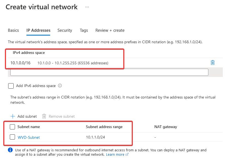Click the Subnet address range column header
This screenshot has height=165, width=240.
click(x=104, y=127)
